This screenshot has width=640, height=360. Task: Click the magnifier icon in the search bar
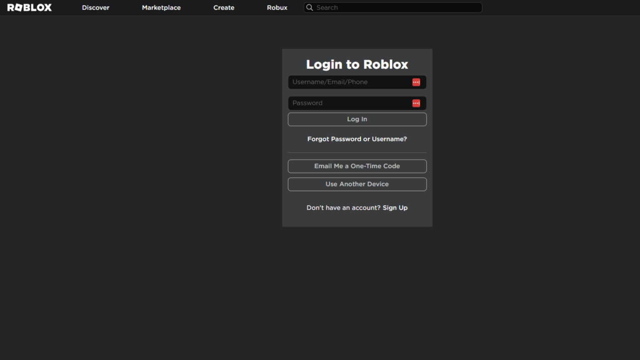pos(310,7)
